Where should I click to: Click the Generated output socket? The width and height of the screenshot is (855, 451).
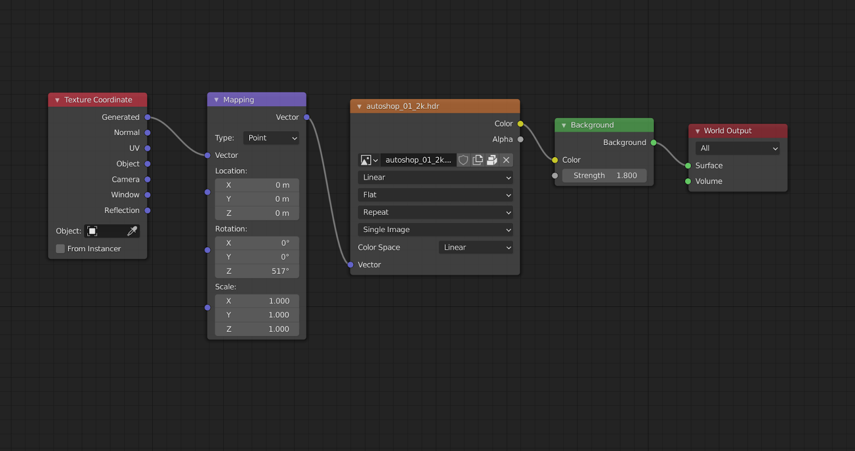[147, 117]
